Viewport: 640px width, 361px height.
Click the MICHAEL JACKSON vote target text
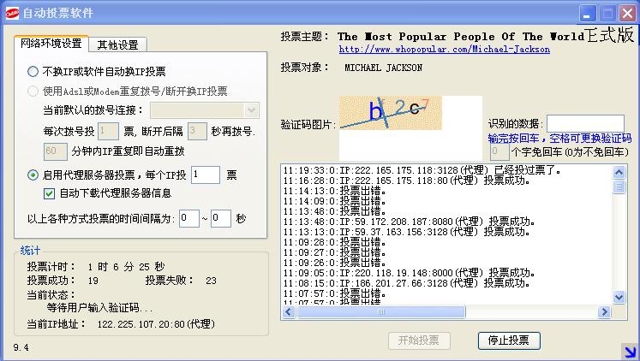383,68
